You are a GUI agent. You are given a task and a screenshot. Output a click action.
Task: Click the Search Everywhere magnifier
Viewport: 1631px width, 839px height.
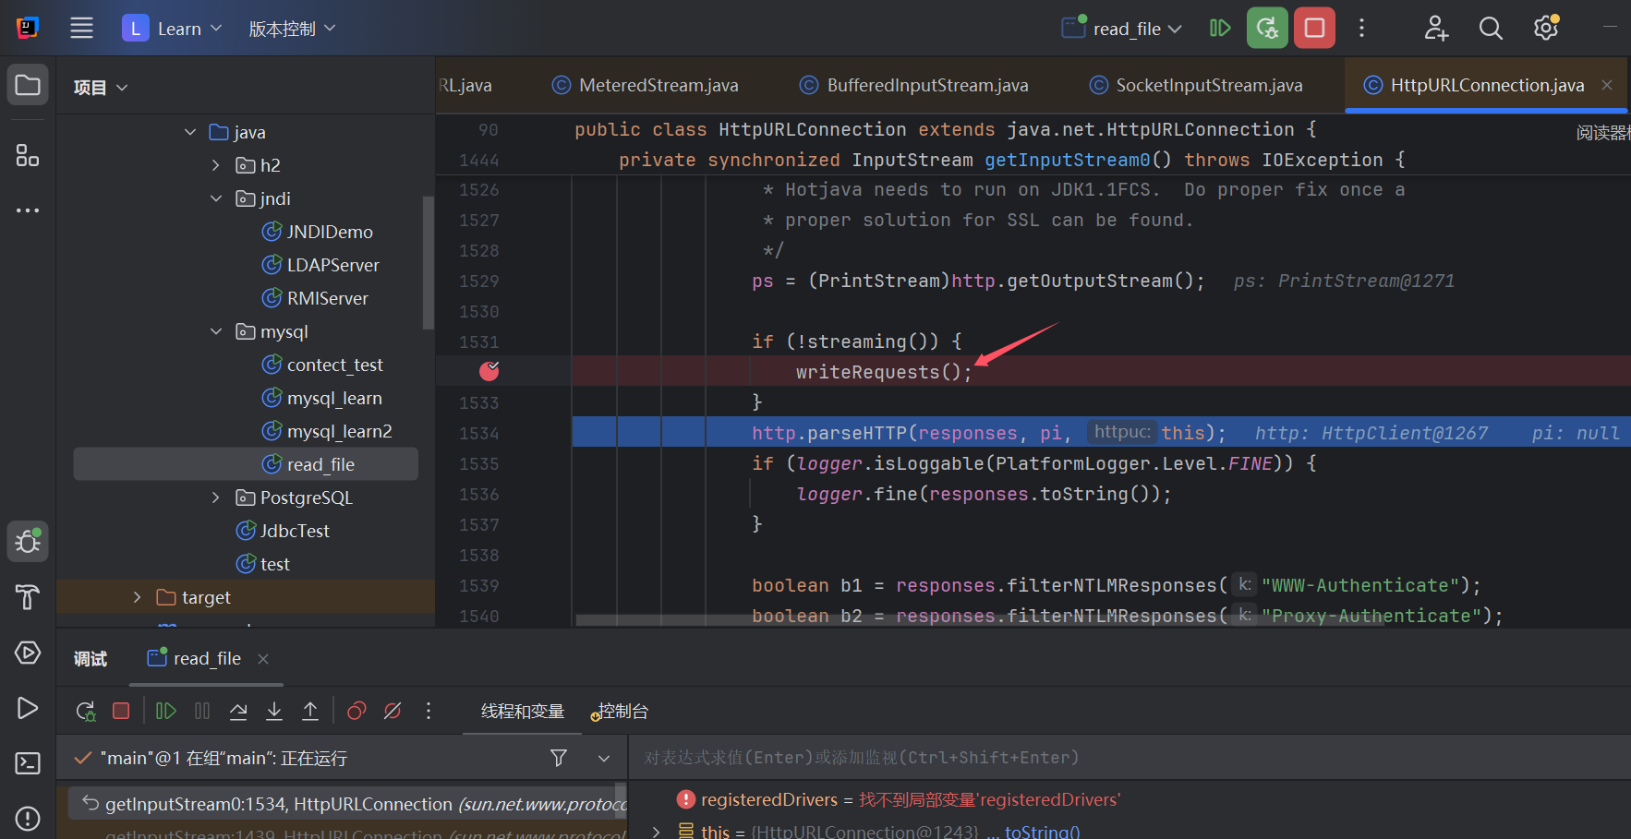(x=1491, y=29)
